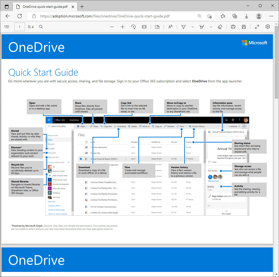Click the 'Manage access' callout text

point(248,171)
